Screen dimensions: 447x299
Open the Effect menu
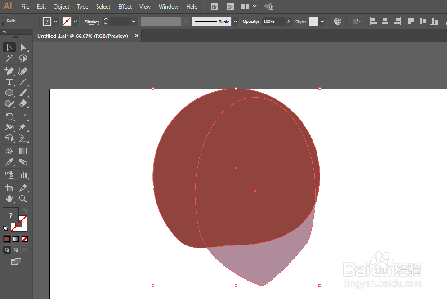pyautogui.click(x=125, y=7)
